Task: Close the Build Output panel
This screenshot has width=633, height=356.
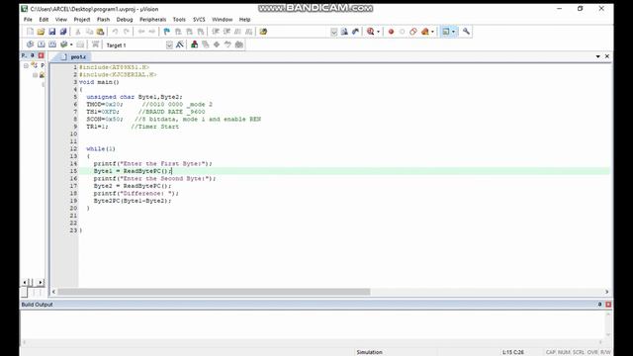Action: click(608, 305)
